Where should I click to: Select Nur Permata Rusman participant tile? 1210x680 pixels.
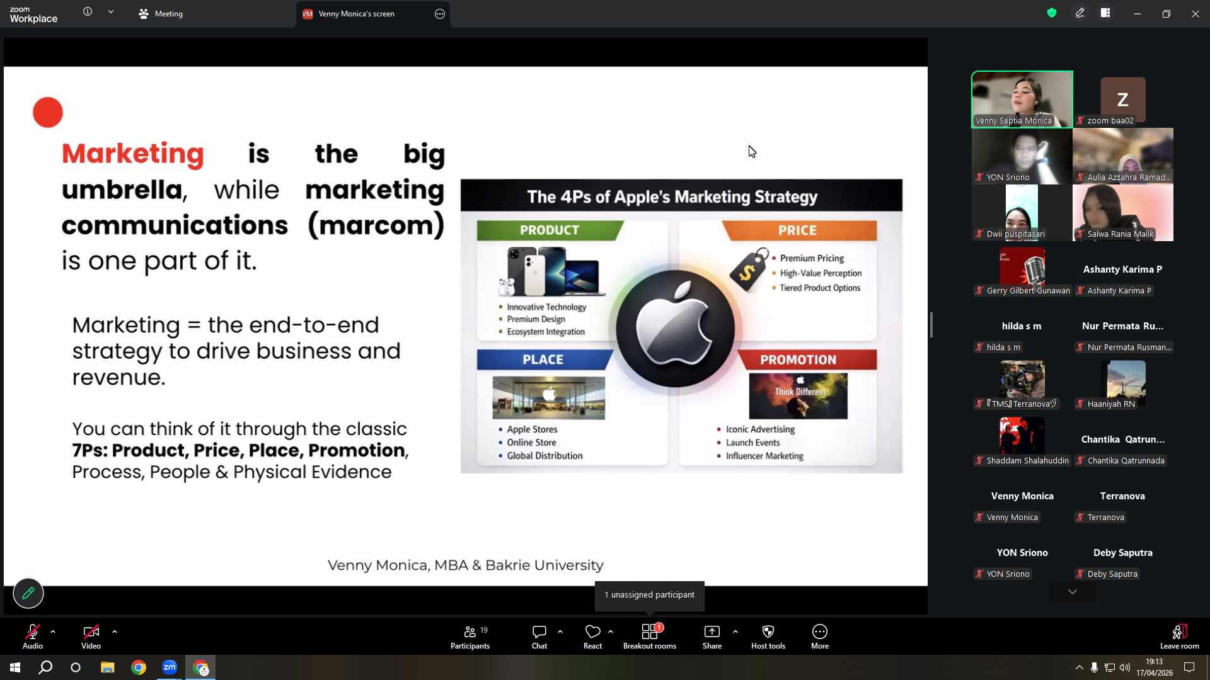[x=1123, y=326]
